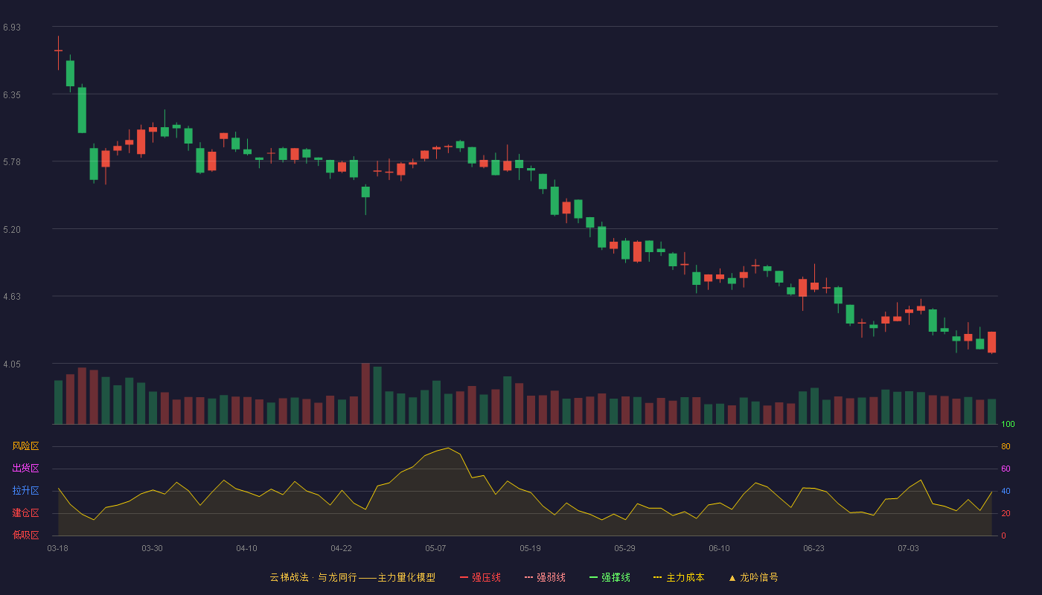Click the 4.05 price axis label

coord(12,364)
